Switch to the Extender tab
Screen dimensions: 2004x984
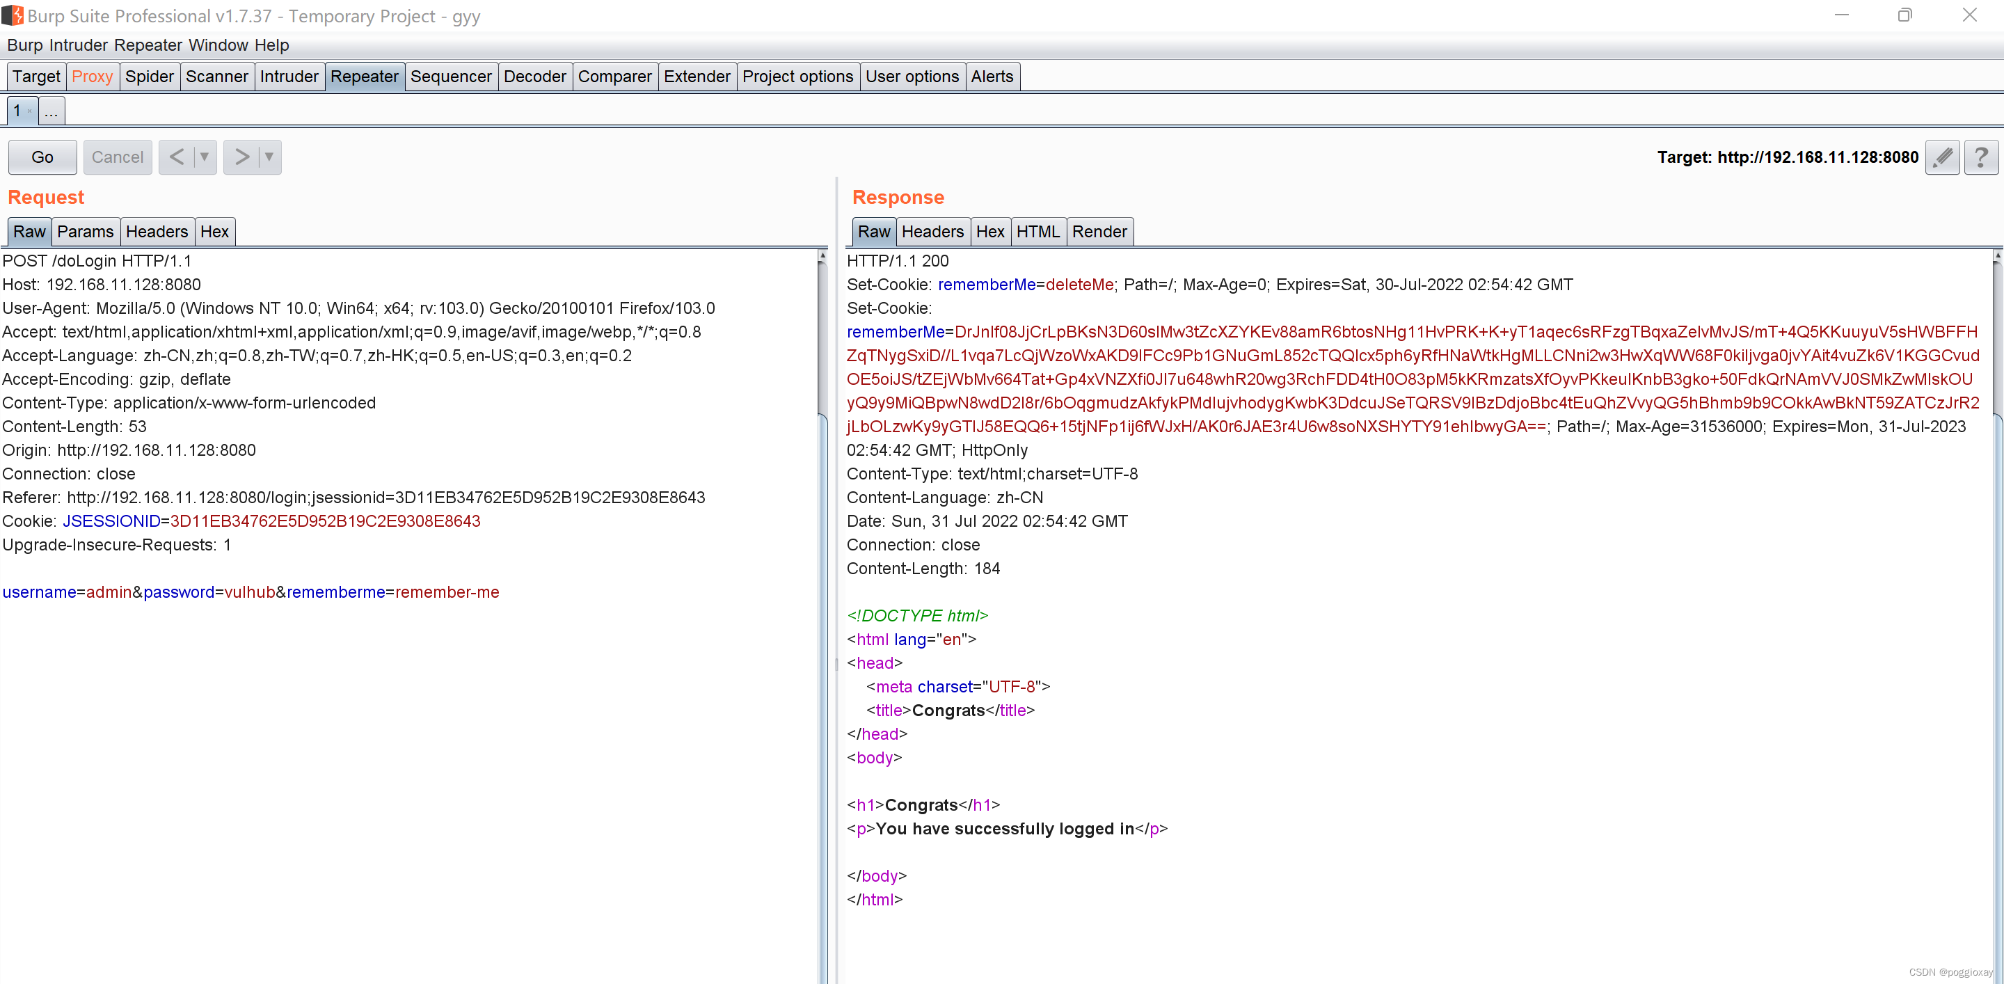coord(697,77)
